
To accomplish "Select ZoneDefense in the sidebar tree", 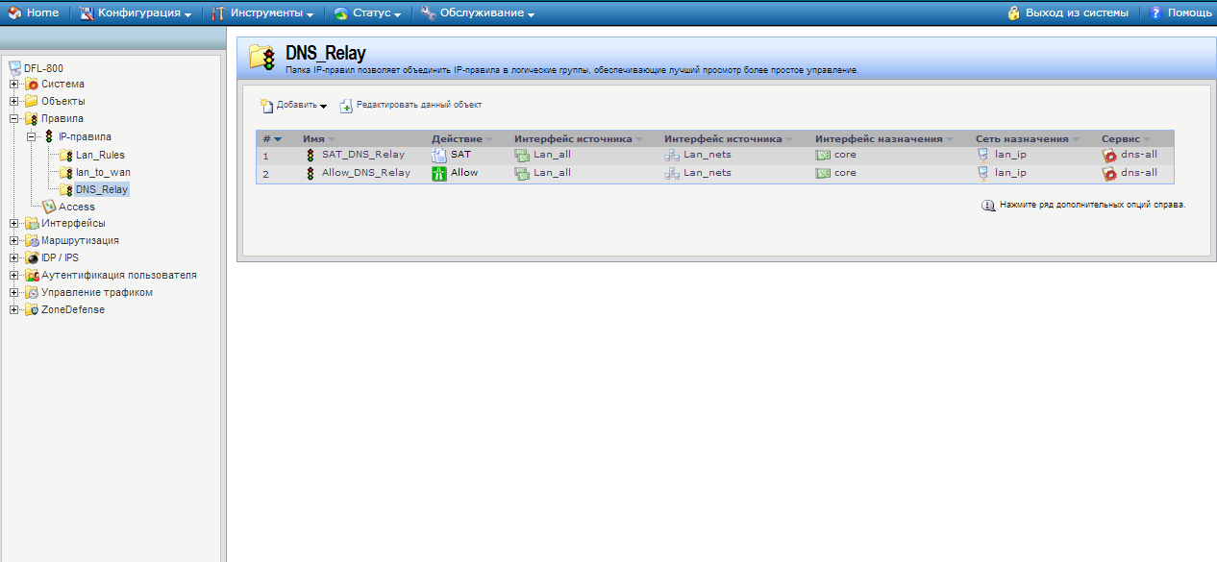I will (73, 310).
